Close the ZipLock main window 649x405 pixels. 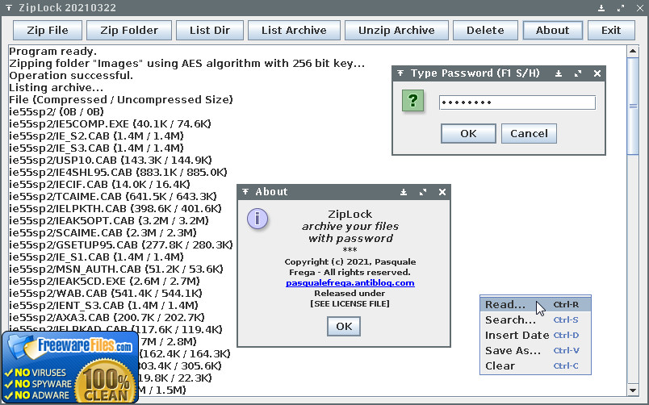click(639, 8)
